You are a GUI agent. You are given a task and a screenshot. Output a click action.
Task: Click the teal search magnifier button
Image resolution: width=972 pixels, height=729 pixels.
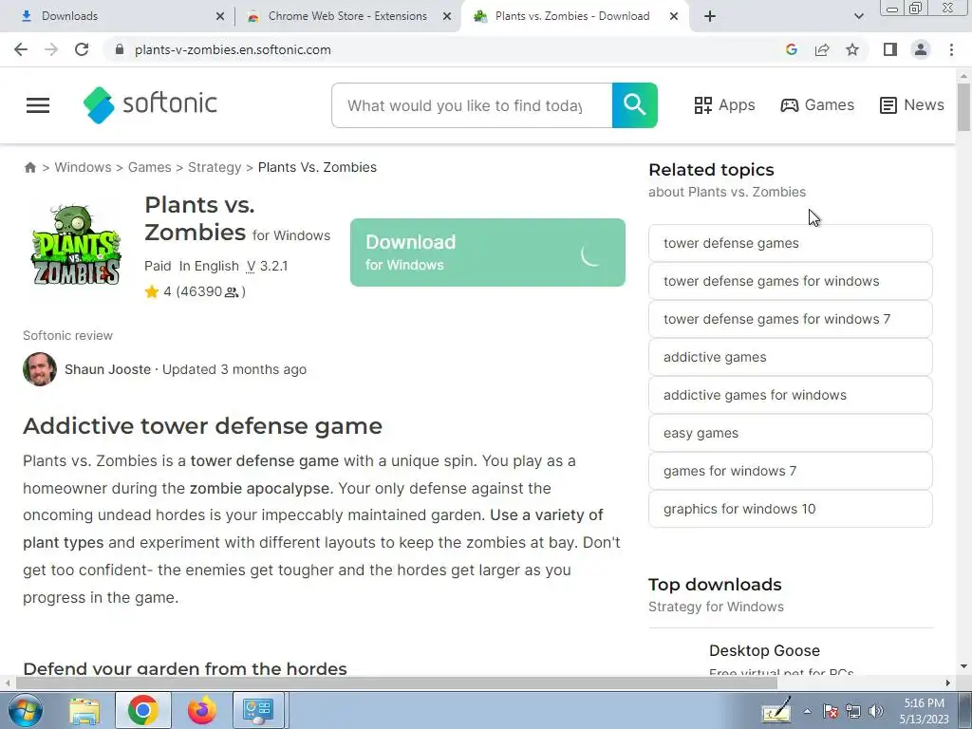(635, 105)
